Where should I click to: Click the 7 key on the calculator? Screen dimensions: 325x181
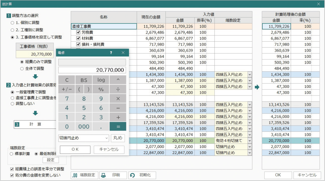67,99
